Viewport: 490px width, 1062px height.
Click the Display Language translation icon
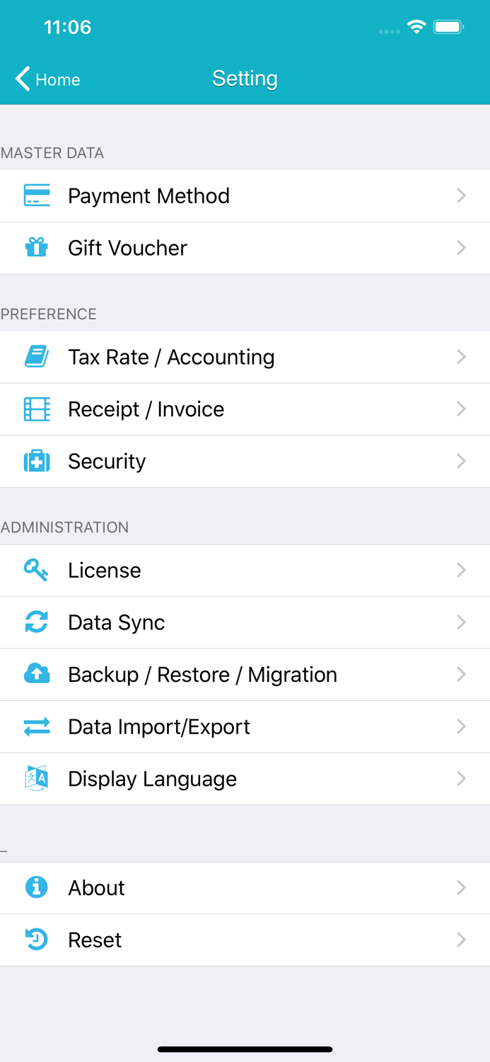point(36,779)
